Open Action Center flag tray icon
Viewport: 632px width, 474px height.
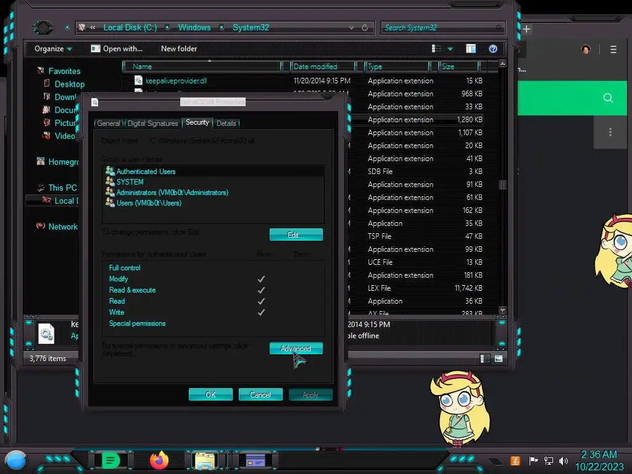coord(533,460)
